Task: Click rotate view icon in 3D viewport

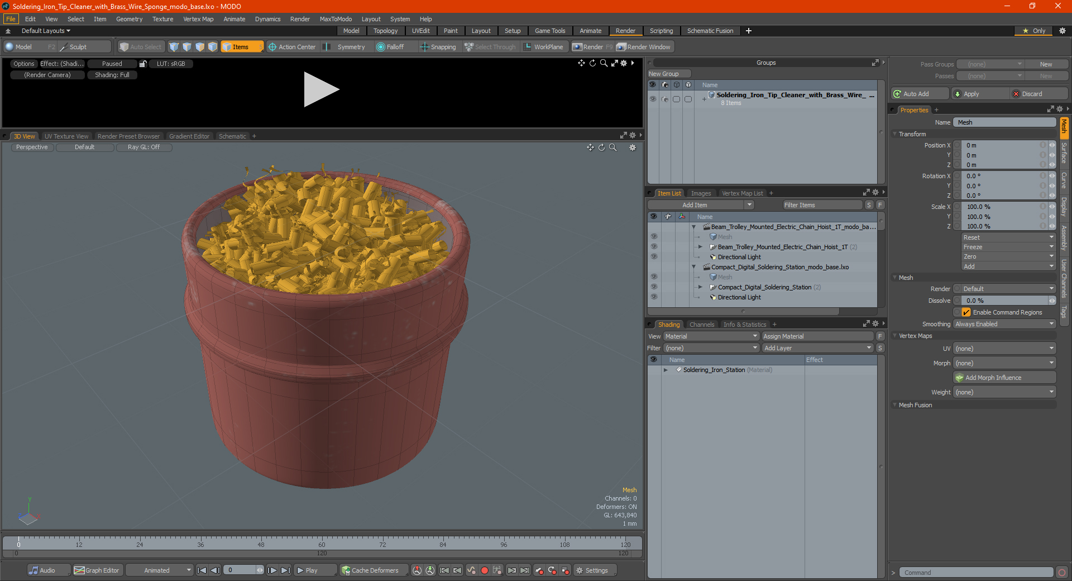Action: pos(601,147)
